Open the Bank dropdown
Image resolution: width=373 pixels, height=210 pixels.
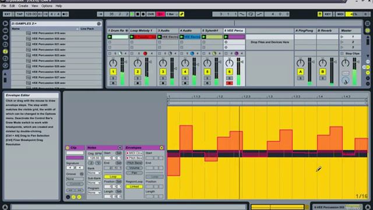point(94,173)
